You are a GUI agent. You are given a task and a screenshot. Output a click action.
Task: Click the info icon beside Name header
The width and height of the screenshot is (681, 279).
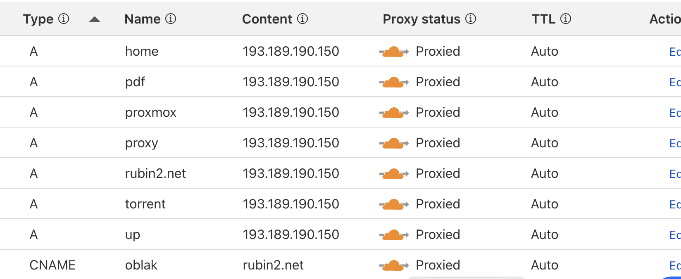[x=171, y=19]
